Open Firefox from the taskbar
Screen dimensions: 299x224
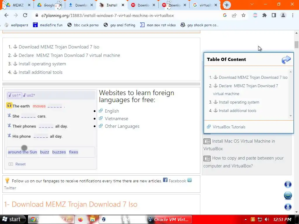pos(81,219)
